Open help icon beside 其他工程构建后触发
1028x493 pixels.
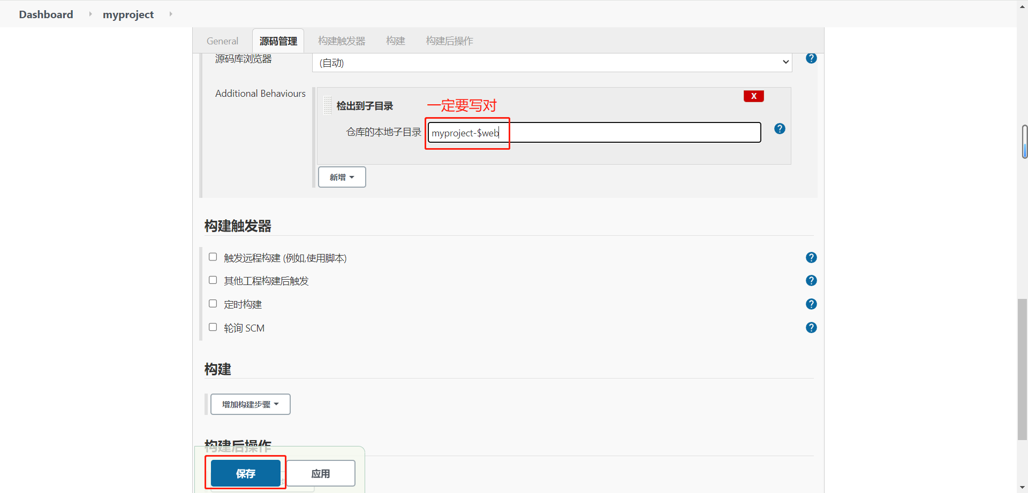point(811,281)
